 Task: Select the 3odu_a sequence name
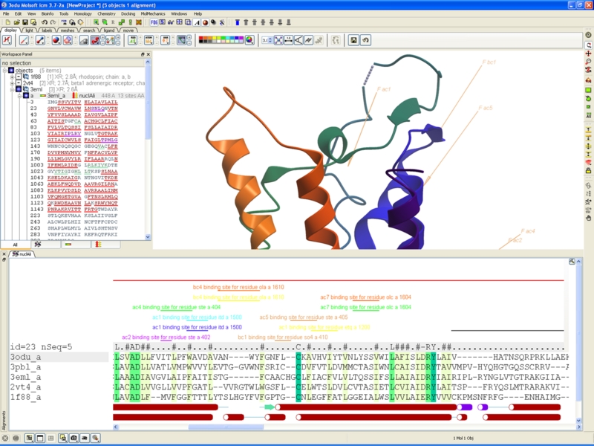point(26,357)
